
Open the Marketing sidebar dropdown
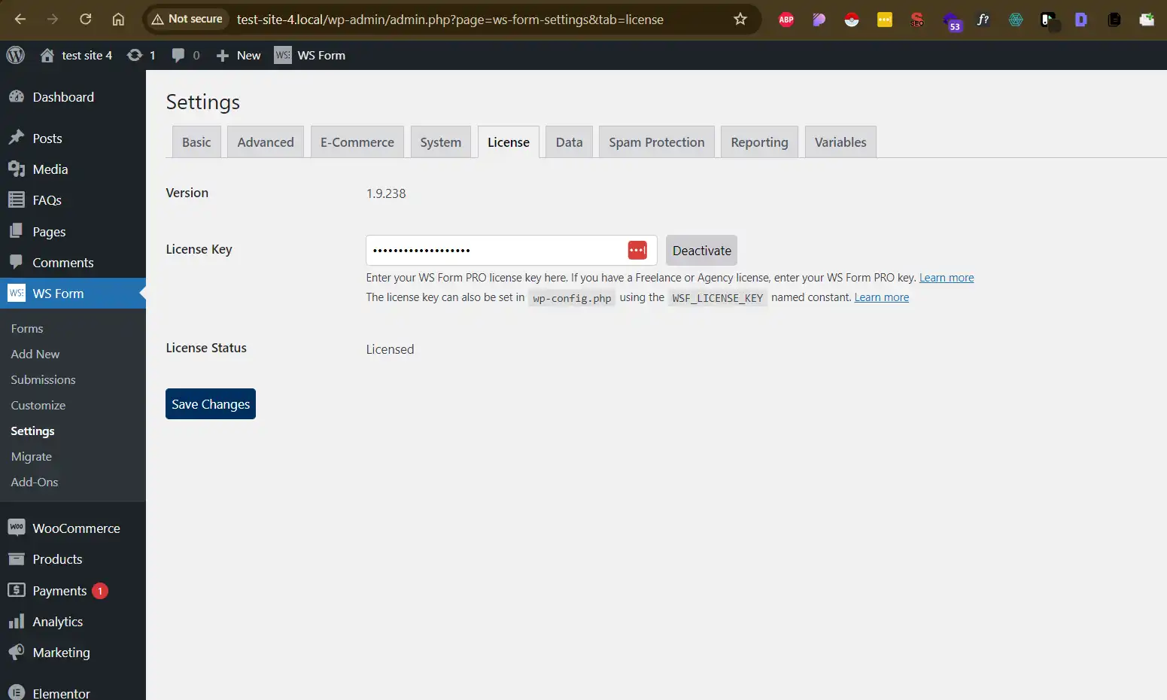pos(61,653)
